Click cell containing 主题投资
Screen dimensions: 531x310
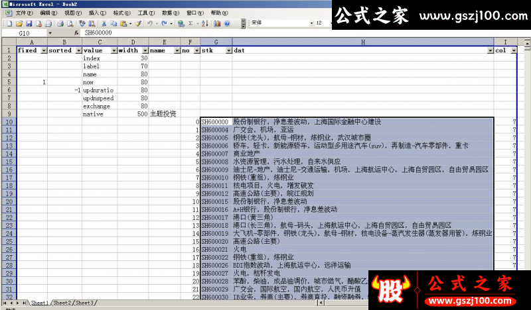(164, 114)
